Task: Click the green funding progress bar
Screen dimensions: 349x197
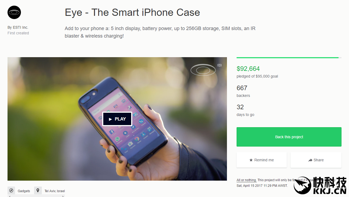Action: tap(287, 57)
